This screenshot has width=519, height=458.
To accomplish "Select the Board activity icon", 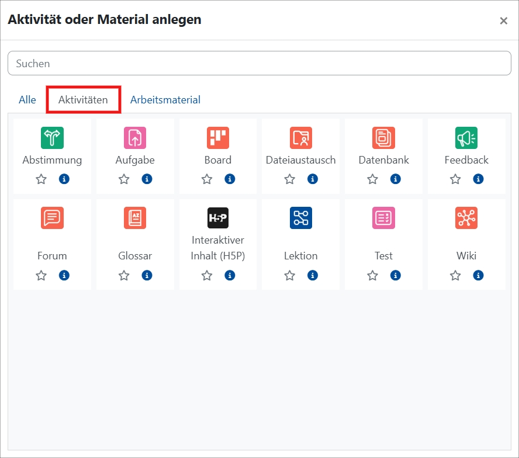I will click(217, 138).
